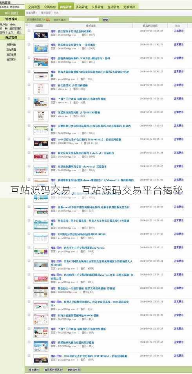Click the 审核通过 button at bottom
192x374 pixels.
[x=34, y=370]
